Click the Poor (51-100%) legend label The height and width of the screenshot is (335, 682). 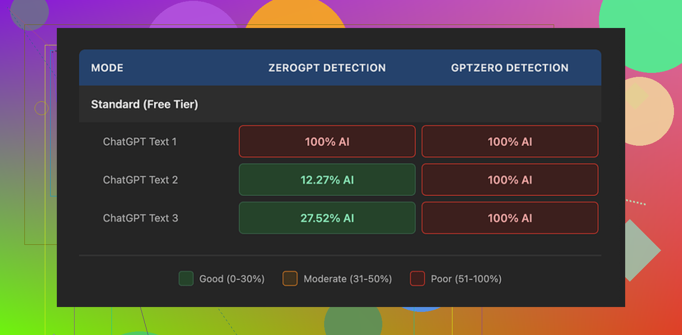point(466,279)
